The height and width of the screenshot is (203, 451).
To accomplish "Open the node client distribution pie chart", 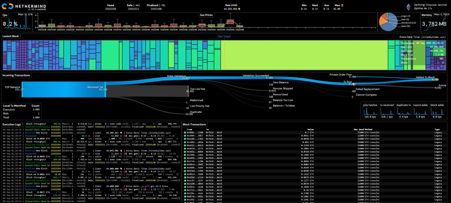I will pyautogui.click(x=388, y=23).
